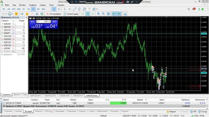Tile chart windows in a grid
The image size is (209, 117).
(108, 14)
